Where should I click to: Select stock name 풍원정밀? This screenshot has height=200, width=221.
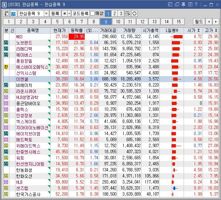point(24,61)
